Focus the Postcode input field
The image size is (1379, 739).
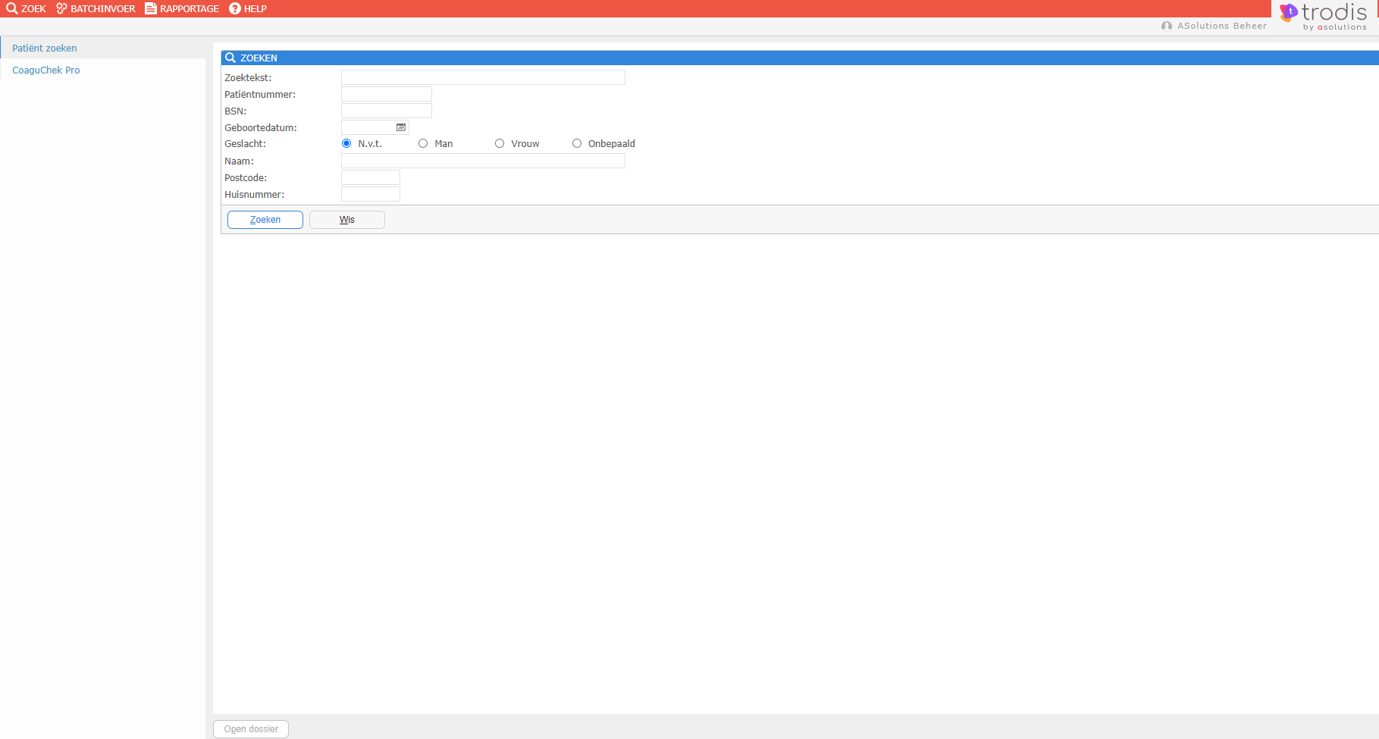click(371, 177)
